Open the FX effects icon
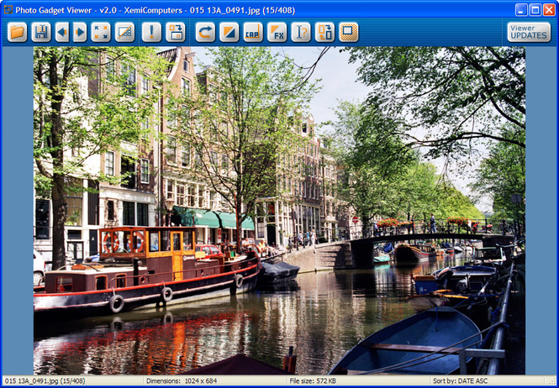 pyautogui.click(x=277, y=32)
